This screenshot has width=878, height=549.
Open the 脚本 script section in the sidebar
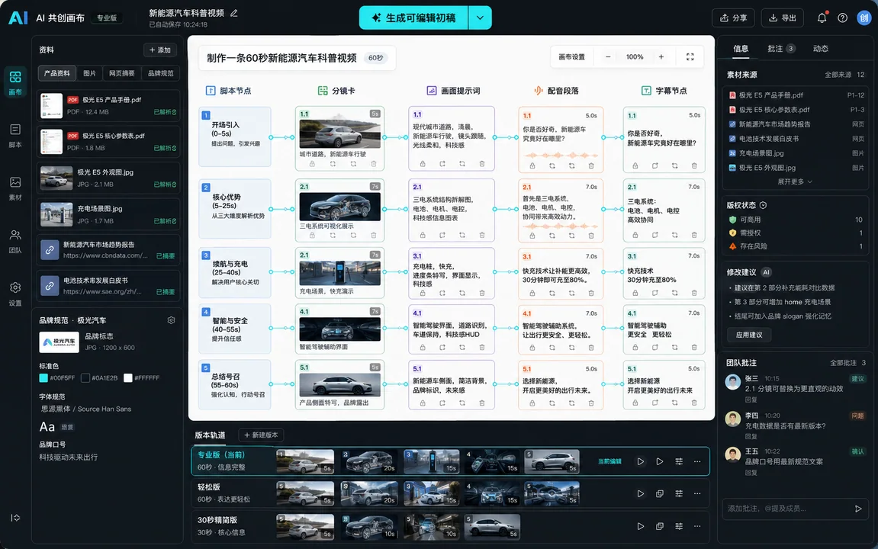tap(15, 136)
